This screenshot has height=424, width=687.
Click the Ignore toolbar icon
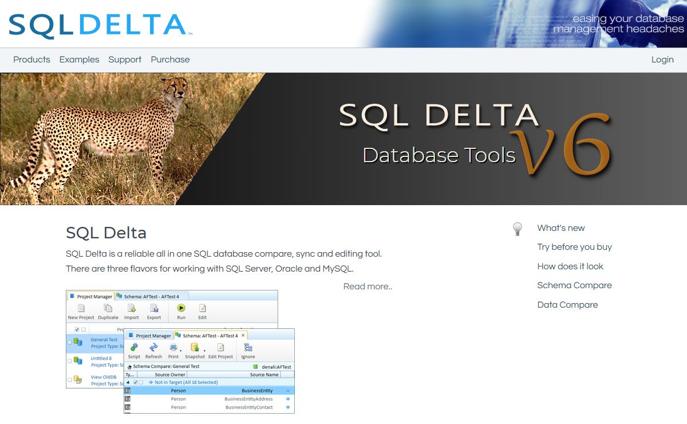pos(248,347)
